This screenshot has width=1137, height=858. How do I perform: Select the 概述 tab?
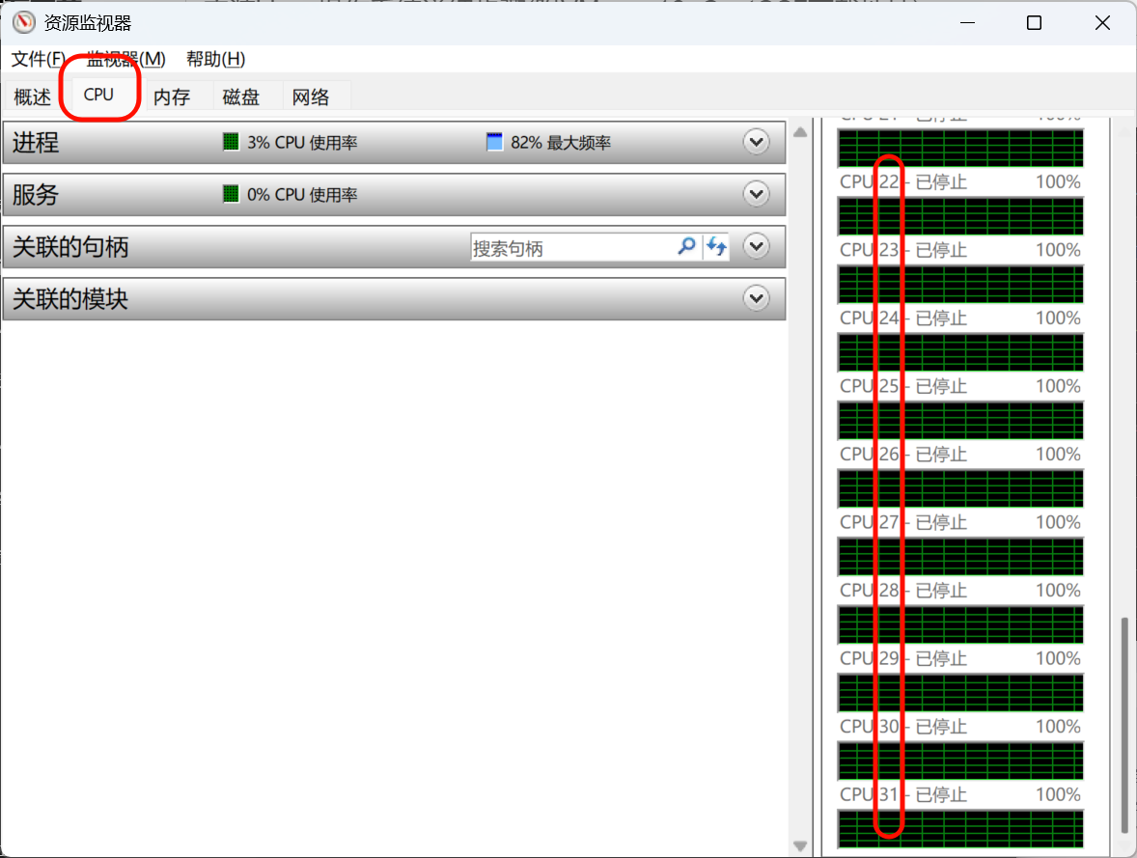point(32,97)
